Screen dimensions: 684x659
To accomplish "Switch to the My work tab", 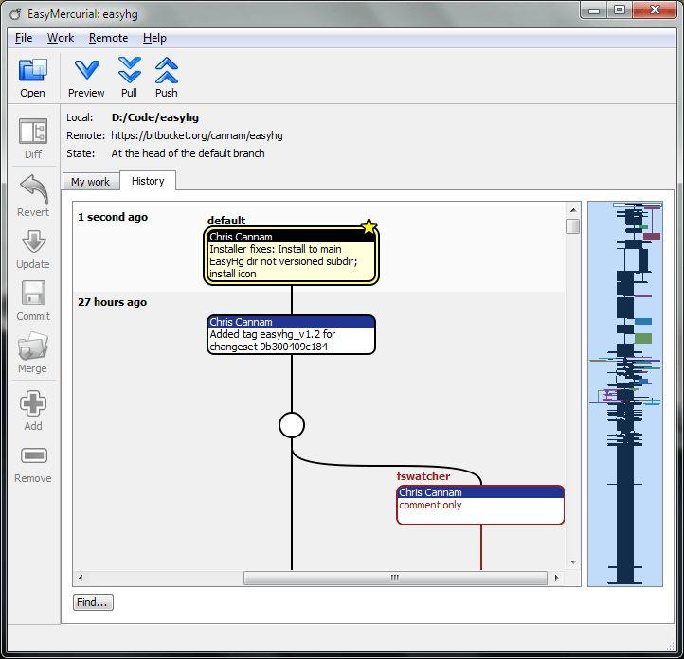I will (x=90, y=182).
